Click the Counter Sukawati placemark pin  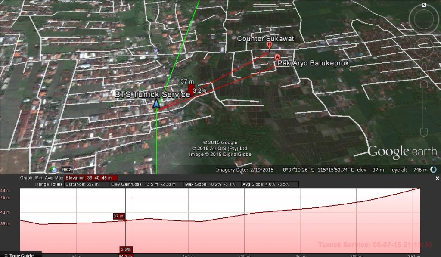pos(270,46)
